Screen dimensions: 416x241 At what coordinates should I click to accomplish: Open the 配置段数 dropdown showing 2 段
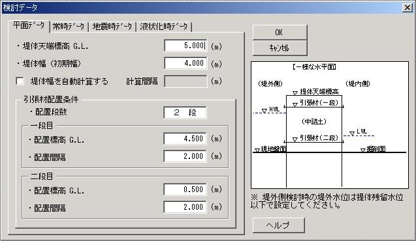pos(185,113)
